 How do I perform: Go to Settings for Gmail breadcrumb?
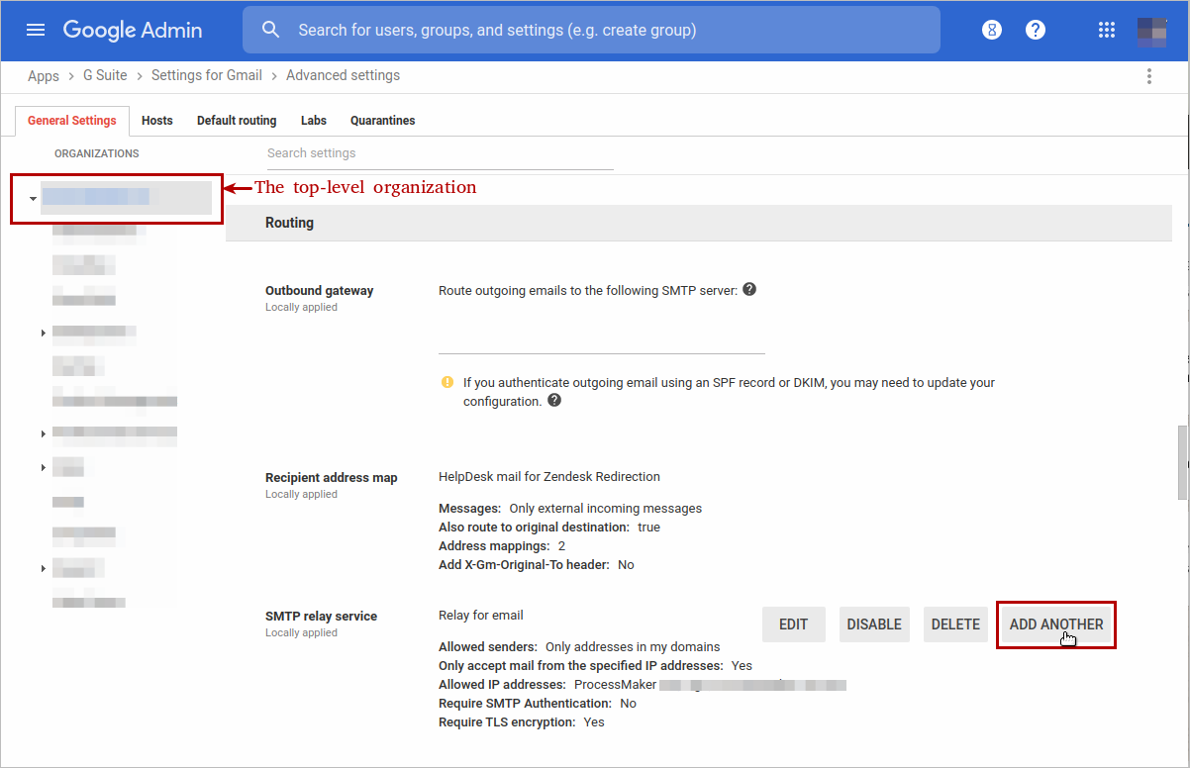coord(207,75)
